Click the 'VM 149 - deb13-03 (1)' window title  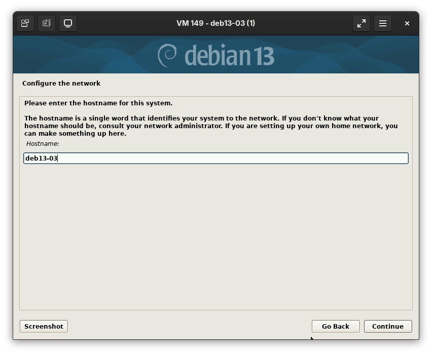[215, 23]
